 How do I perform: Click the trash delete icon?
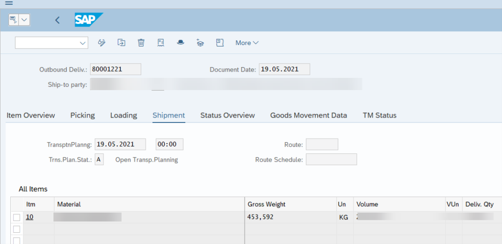(141, 43)
